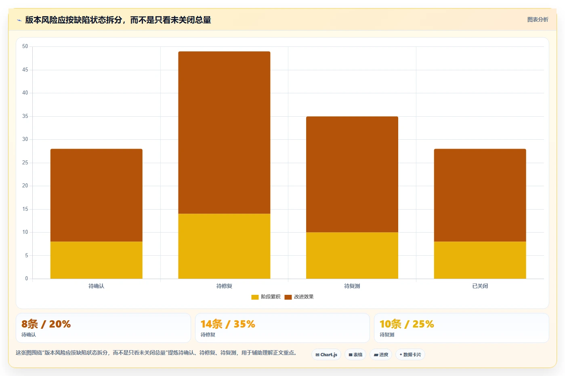Click the 待修复 x-axis label

224,286
